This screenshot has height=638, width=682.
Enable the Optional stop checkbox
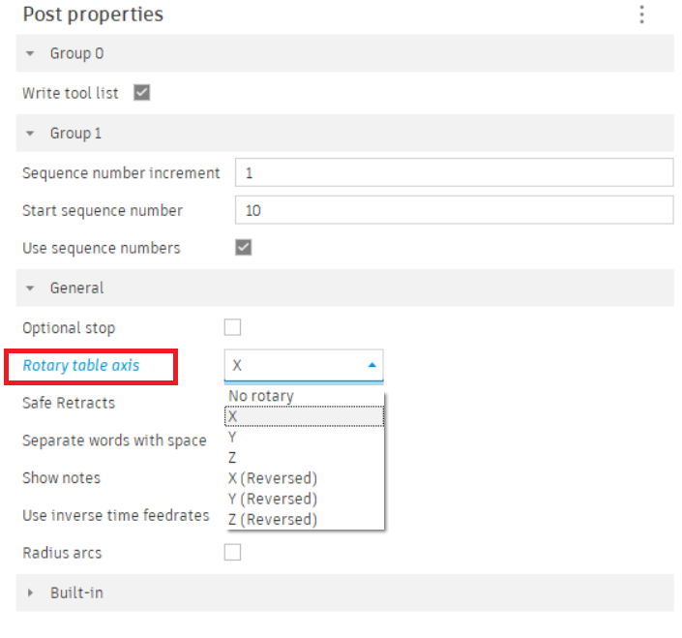coord(232,327)
